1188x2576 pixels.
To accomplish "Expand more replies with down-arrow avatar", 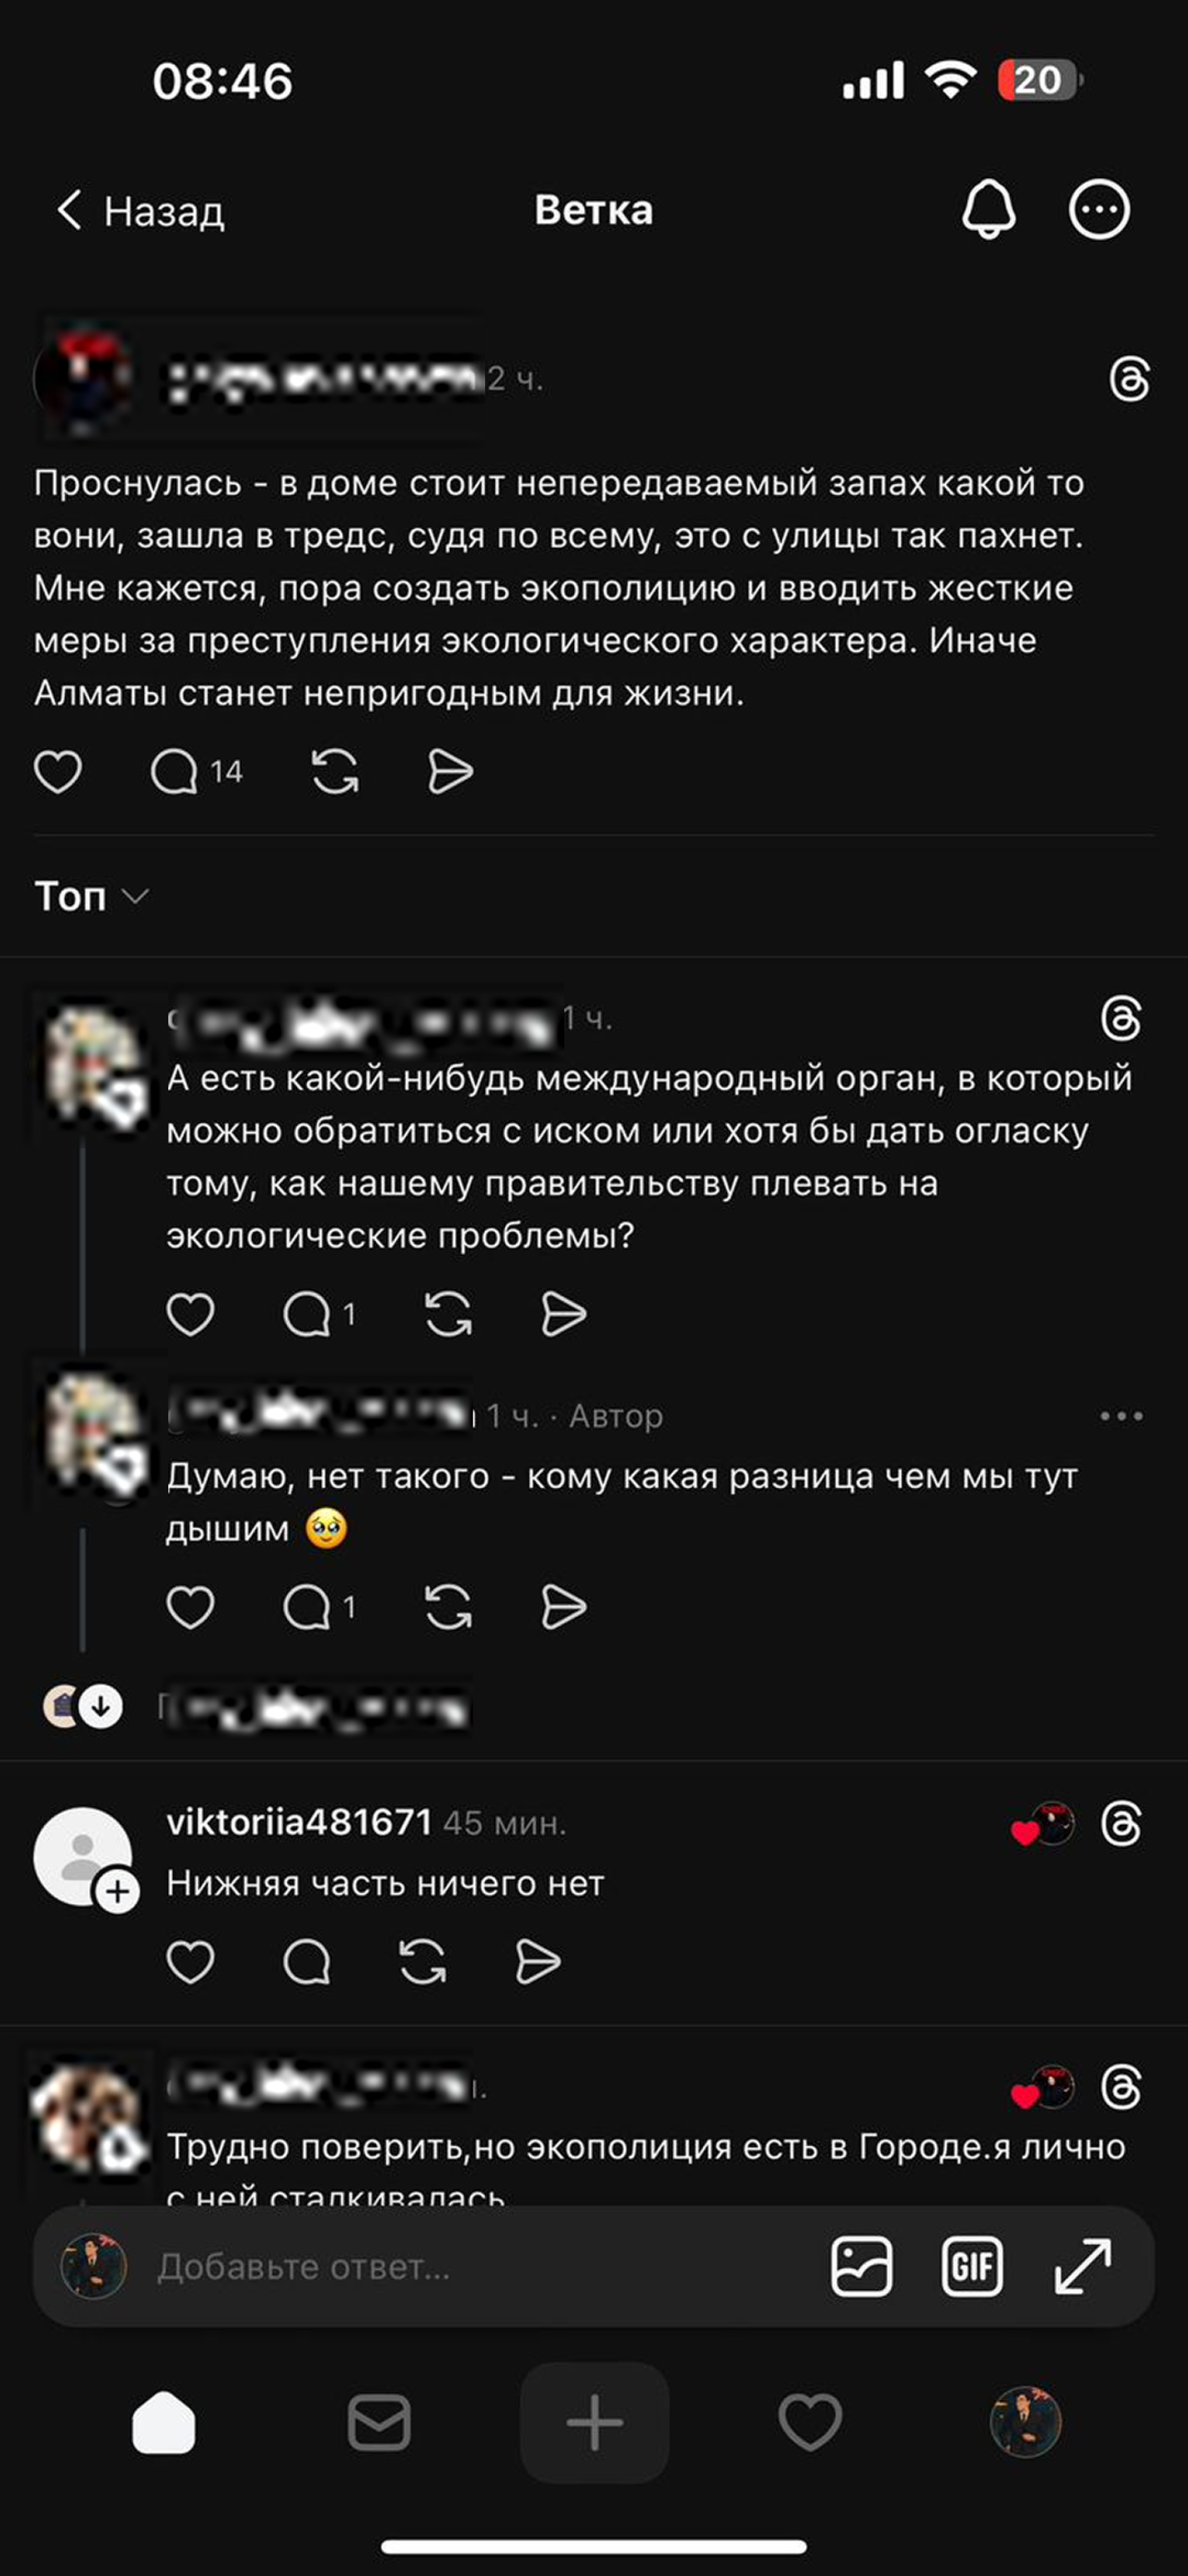I will pyautogui.click(x=100, y=1706).
